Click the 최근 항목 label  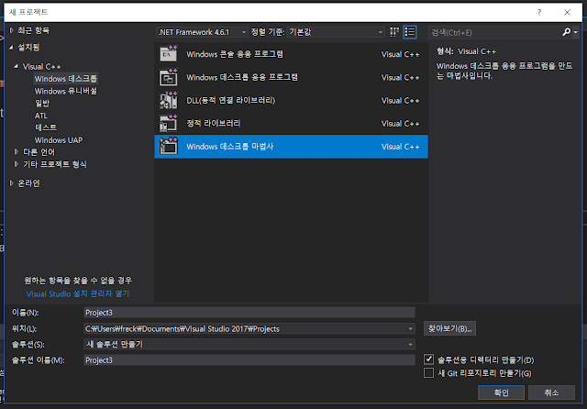(x=34, y=30)
